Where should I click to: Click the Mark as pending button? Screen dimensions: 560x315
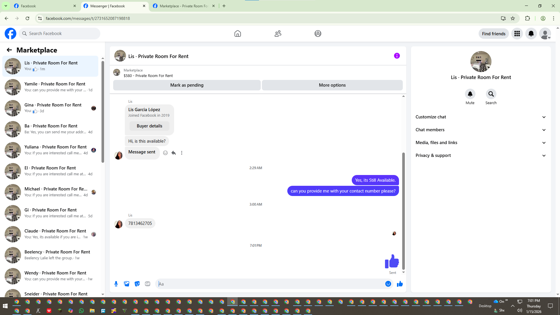[x=187, y=85]
